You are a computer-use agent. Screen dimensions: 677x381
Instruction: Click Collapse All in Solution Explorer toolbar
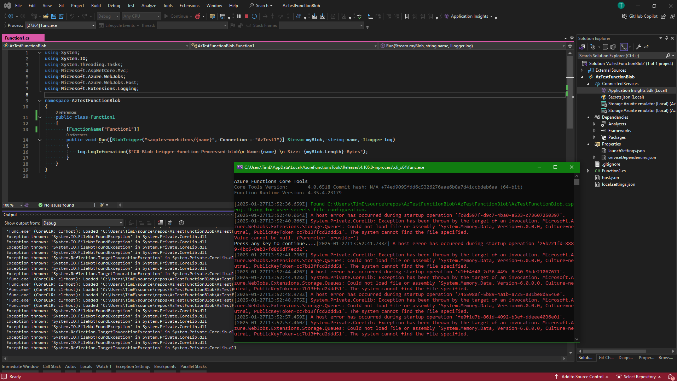tap(605, 47)
